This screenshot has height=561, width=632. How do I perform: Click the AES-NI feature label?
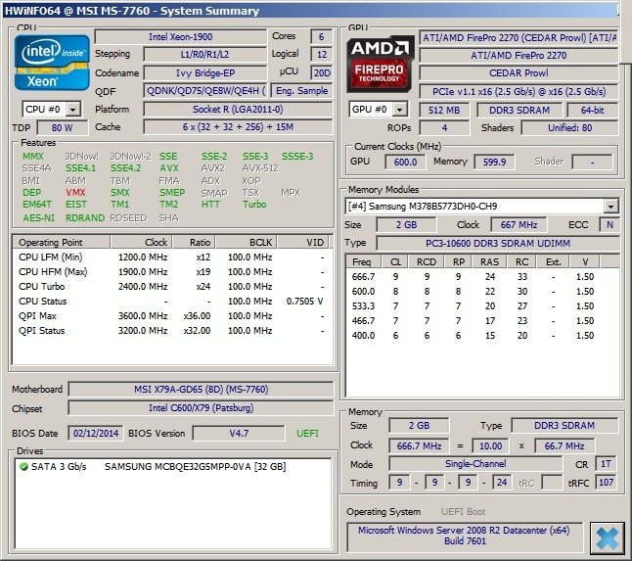39,218
